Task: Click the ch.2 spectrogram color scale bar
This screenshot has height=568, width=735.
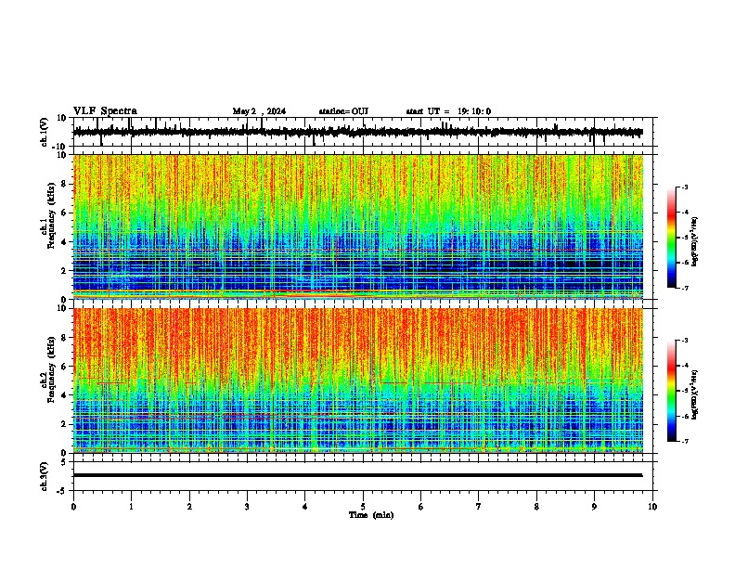Action: [672, 391]
